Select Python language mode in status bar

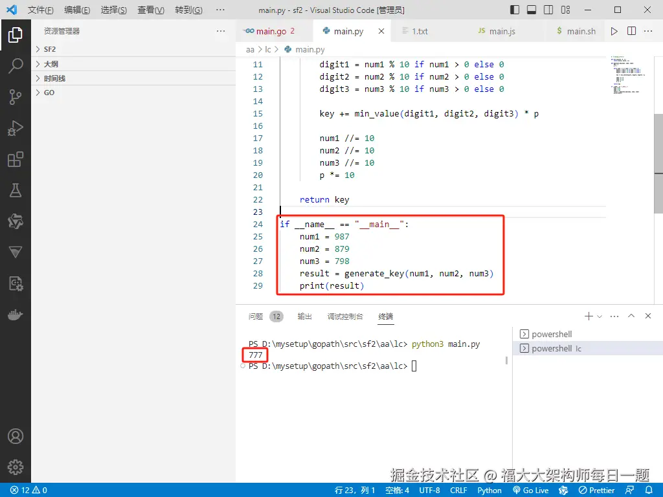(489, 491)
